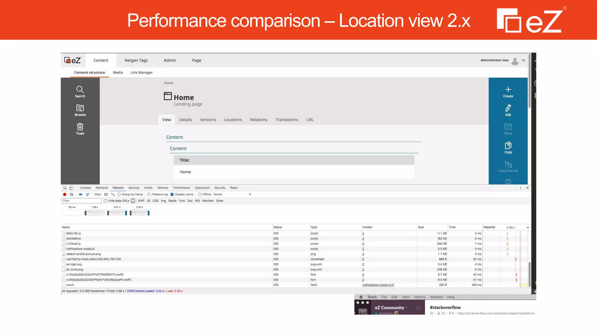Open the Netgen Tags menu item
This screenshot has width=597, height=336.
pyautogui.click(x=136, y=60)
